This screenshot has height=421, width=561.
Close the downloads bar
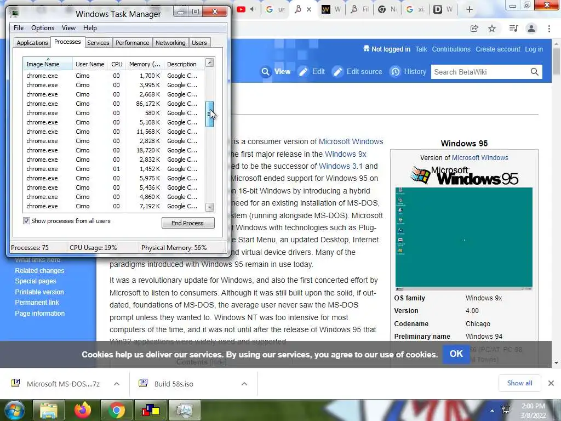tap(551, 383)
